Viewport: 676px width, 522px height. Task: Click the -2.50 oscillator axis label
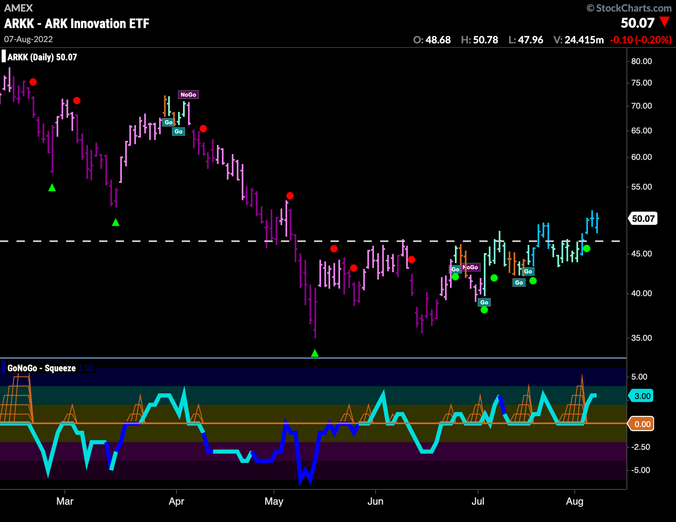tap(640, 447)
